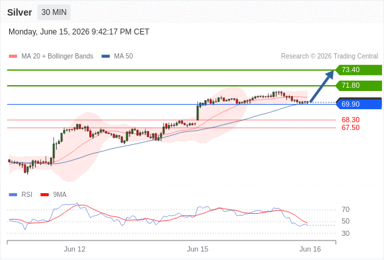Click the RSI 50 axis value
384x260 pixels.
coord(346,222)
